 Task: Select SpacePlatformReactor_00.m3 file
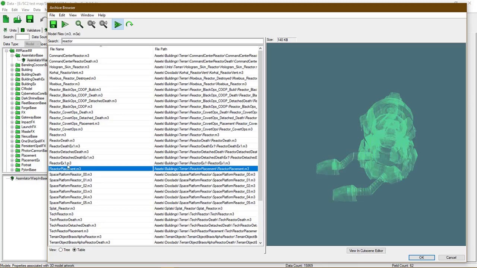tap(153, 175)
